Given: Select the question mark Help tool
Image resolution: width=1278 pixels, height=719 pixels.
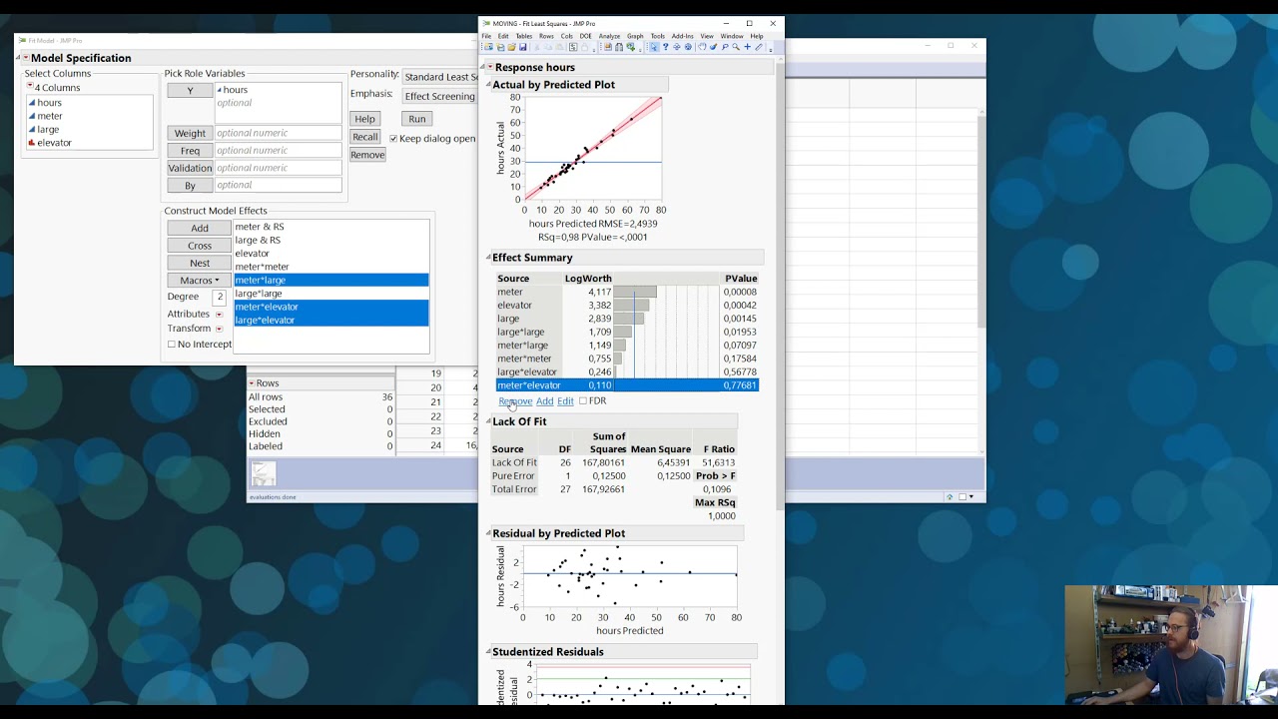Looking at the screenshot, I should click(665, 47).
